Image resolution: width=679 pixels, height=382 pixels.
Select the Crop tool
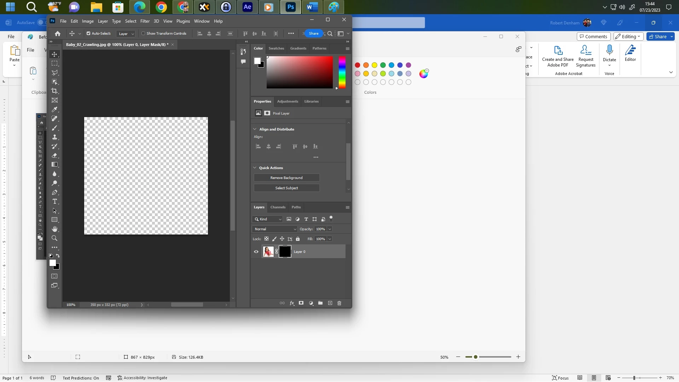click(54, 91)
